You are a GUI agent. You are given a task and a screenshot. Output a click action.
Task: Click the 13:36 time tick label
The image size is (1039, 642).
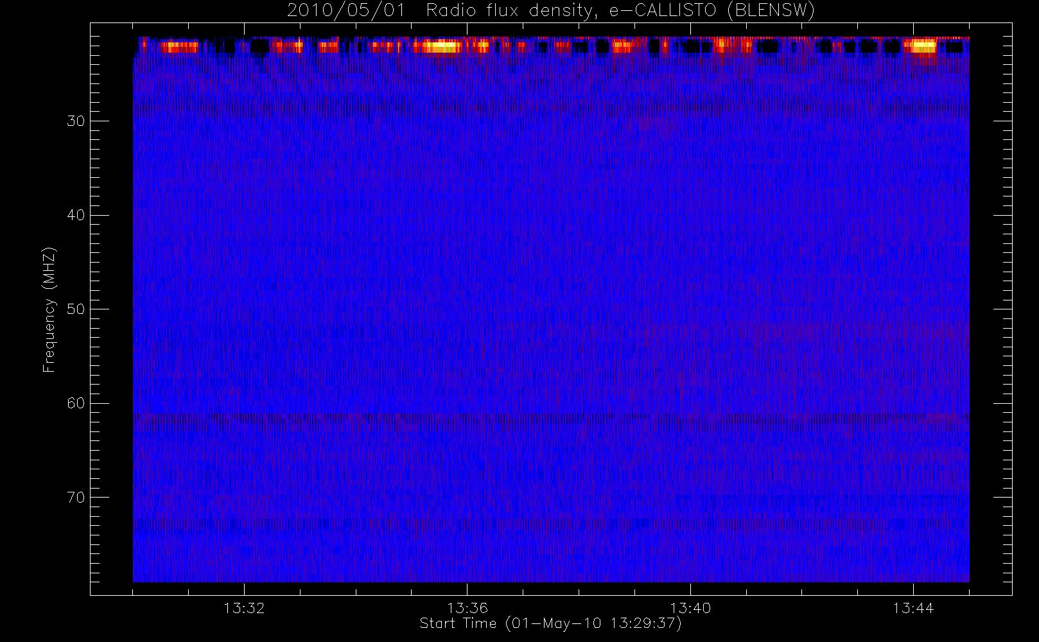[x=467, y=608]
